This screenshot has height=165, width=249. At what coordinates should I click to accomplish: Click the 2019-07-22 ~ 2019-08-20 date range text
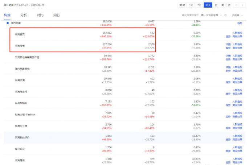(29, 5)
